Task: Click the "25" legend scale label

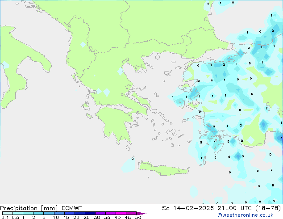Action: click(x=87, y=217)
